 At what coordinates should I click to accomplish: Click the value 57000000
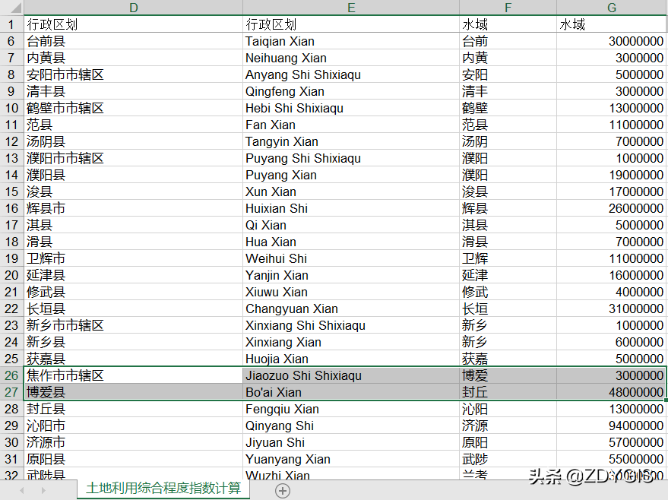point(611,442)
